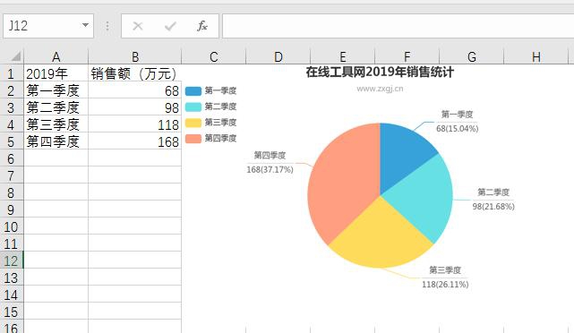The height and width of the screenshot is (333, 574).
Task: Click the select-all triangle corner icon
Action: pyautogui.click(x=15, y=56)
